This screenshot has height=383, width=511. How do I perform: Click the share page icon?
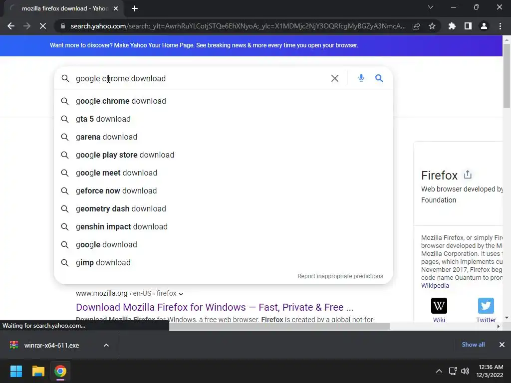[x=416, y=26]
